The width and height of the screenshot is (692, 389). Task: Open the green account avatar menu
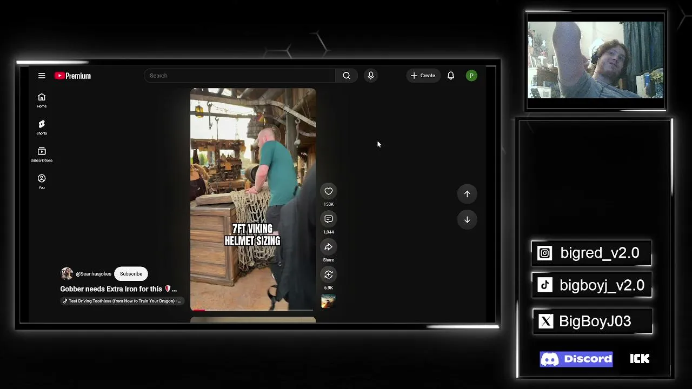tap(471, 76)
